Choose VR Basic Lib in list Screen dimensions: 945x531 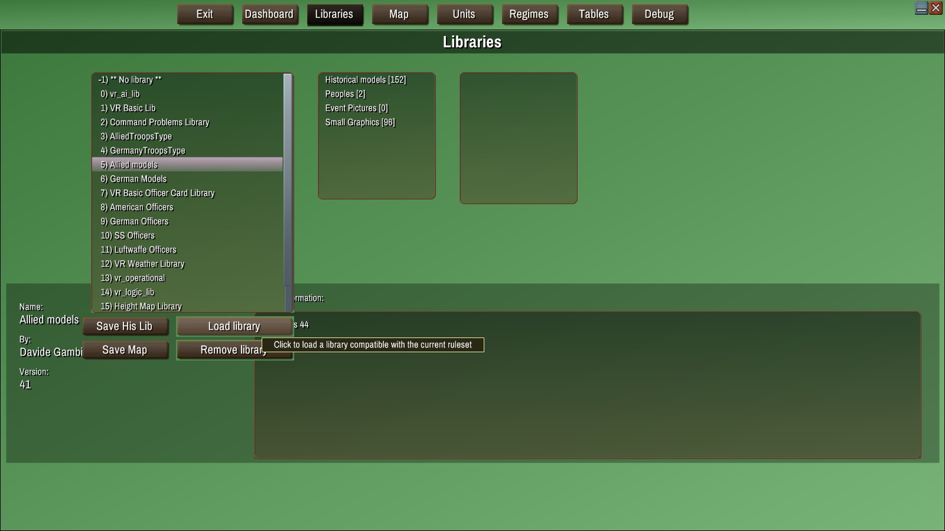pyautogui.click(x=188, y=108)
